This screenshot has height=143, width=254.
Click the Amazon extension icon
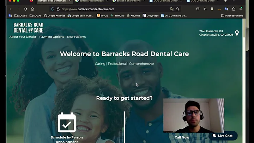pos(219,10)
